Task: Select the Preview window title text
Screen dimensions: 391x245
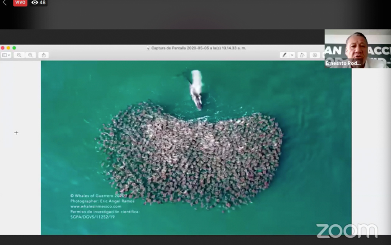Action: (x=199, y=48)
